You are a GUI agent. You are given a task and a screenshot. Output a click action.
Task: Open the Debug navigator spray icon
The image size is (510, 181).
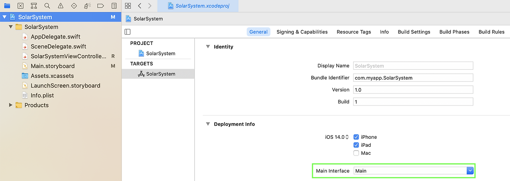(x=87, y=6)
